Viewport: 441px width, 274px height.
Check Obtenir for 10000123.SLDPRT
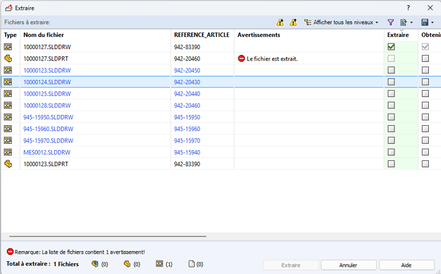point(425,164)
